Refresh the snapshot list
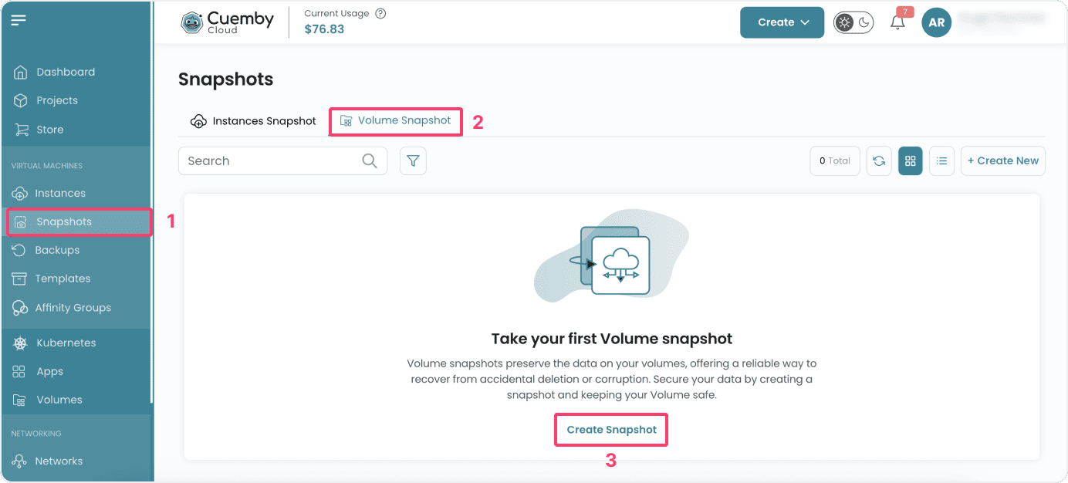Image resolution: width=1068 pixels, height=483 pixels. 879,160
